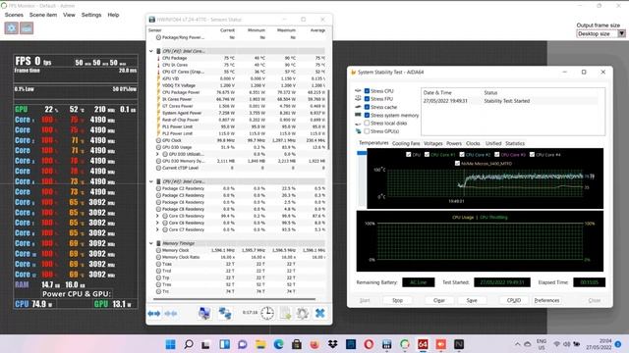Uncheck Stress CPU in AIDA64
629x353 pixels.
(367, 91)
